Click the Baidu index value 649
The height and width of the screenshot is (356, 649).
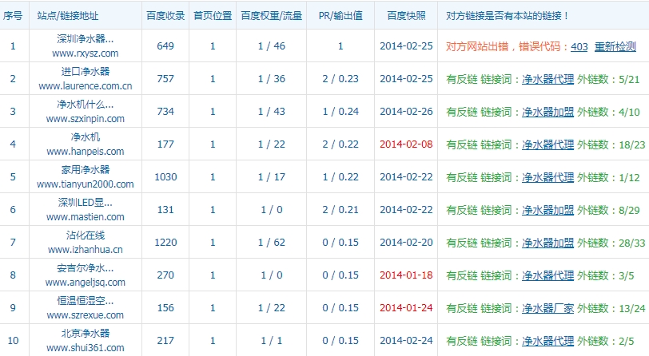[x=165, y=45]
